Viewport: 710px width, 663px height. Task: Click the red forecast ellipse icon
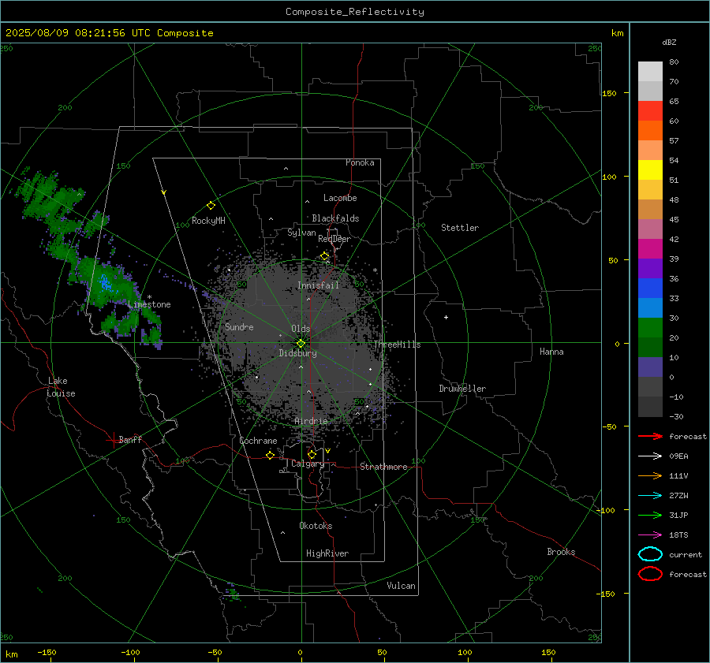pos(650,574)
